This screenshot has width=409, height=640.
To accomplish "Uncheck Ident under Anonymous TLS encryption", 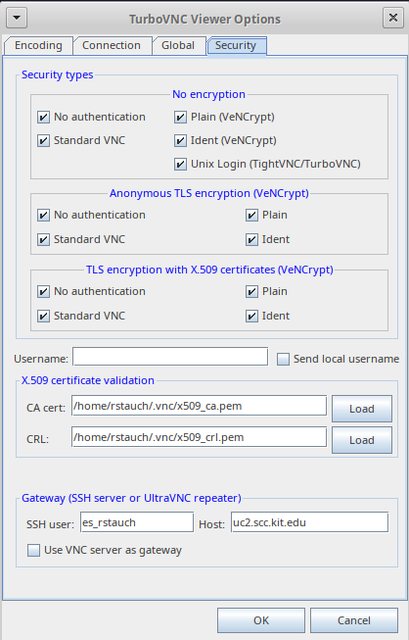I will pos(251,239).
